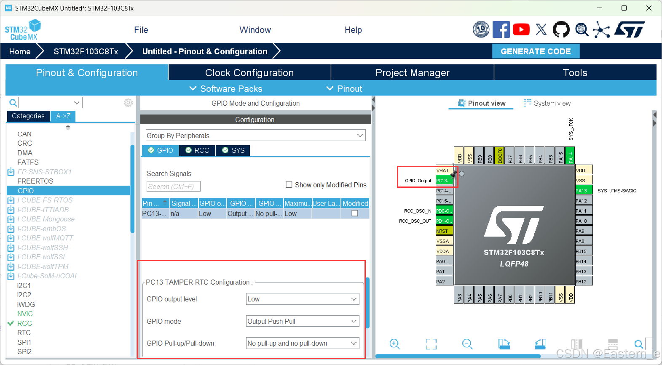Switch to System view

(547, 103)
